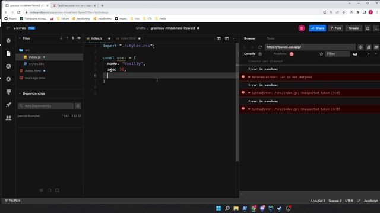Expand the ReferenceError console entry

click(x=249, y=77)
